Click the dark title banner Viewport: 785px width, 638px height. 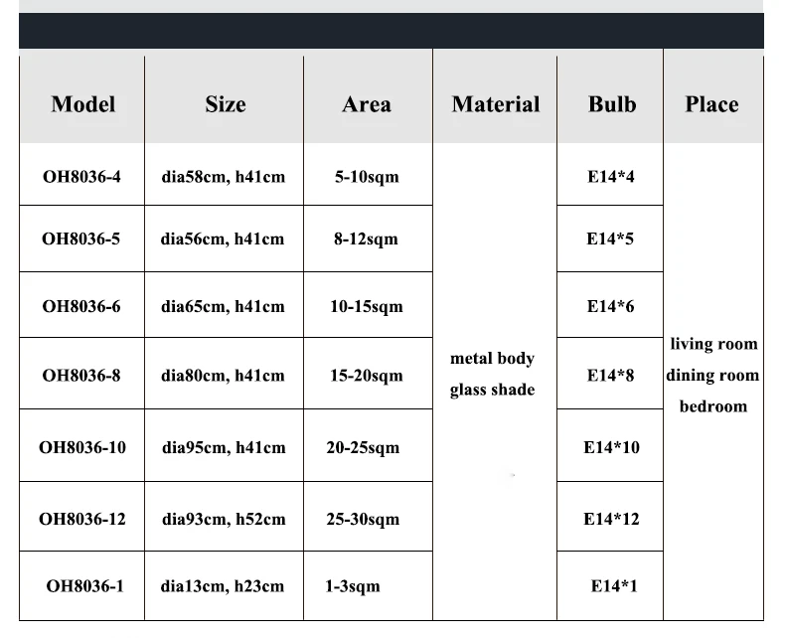point(392,31)
